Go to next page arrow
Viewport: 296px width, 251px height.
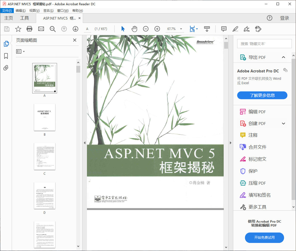coord(75,29)
